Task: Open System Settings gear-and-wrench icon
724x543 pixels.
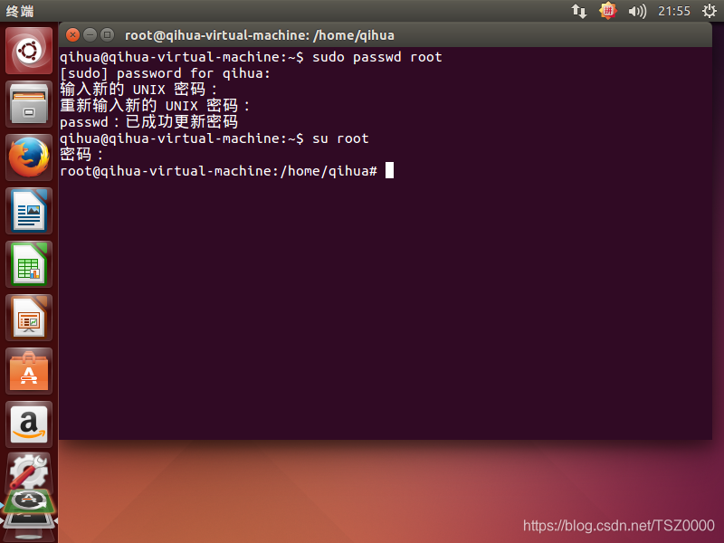Action: click(29, 472)
